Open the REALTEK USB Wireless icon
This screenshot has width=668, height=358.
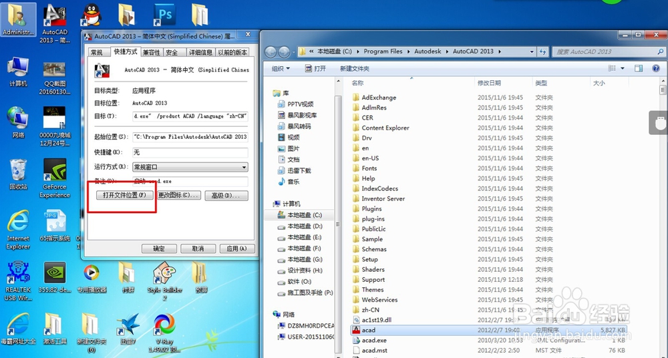point(18,281)
